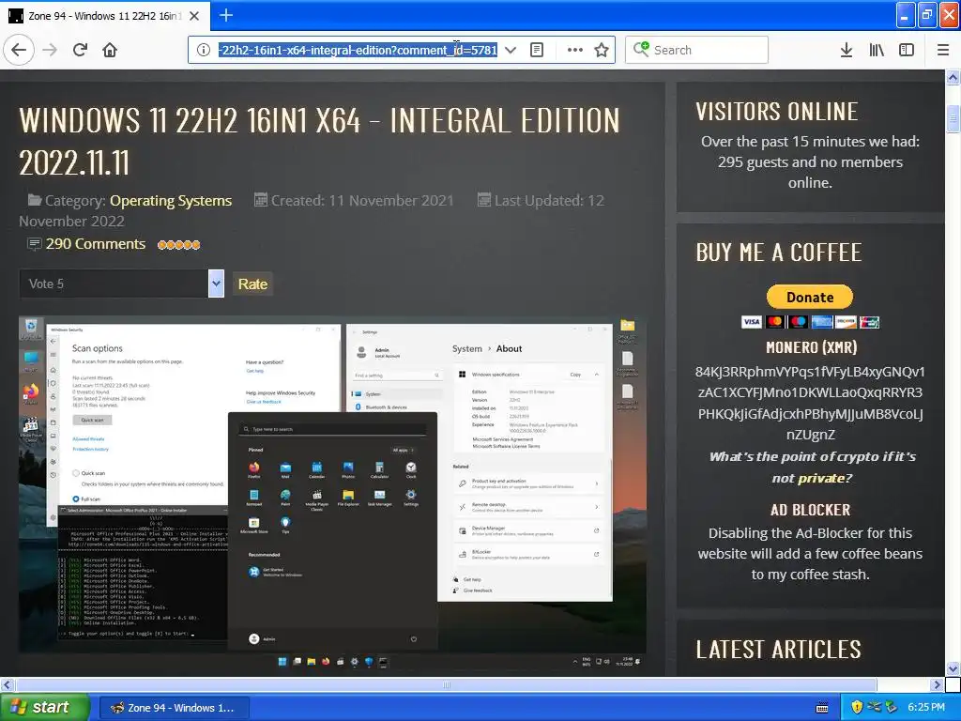Select the URL in the address bar
Viewport: 961px width, 721px height.
point(358,50)
